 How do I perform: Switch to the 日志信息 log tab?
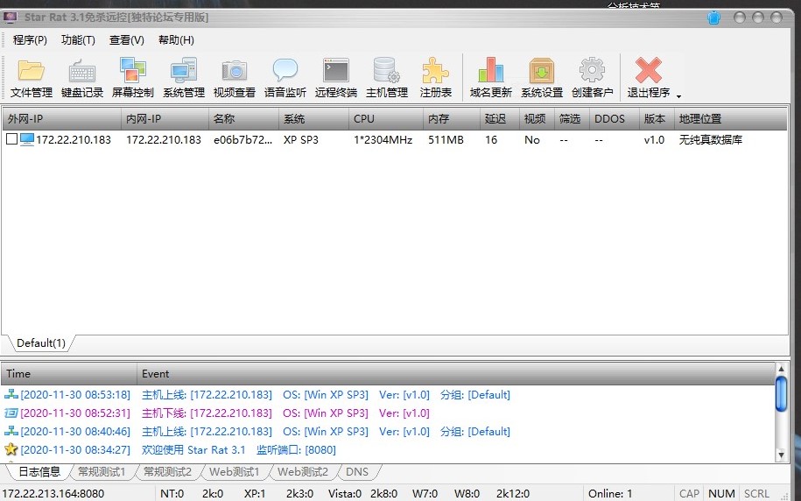[x=39, y=472]
